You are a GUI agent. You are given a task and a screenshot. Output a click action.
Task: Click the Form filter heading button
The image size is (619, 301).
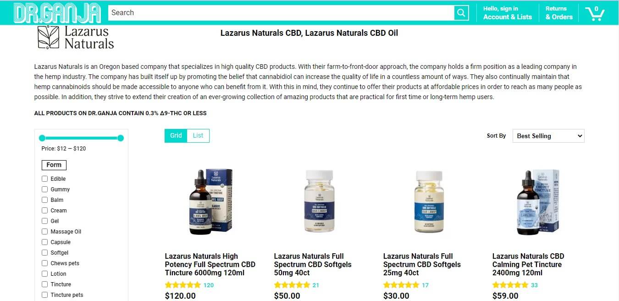[54, 165]
